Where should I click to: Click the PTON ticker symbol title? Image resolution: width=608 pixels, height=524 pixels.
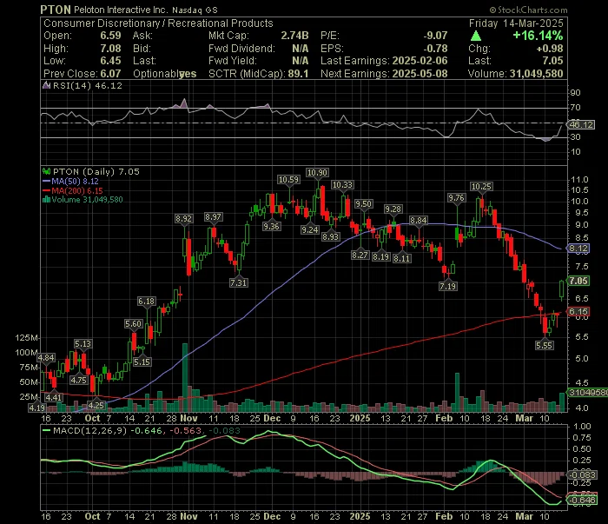[56, 10]
